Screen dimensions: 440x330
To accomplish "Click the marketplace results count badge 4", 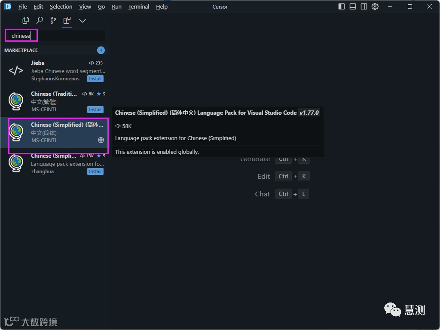I will point(101,50).
